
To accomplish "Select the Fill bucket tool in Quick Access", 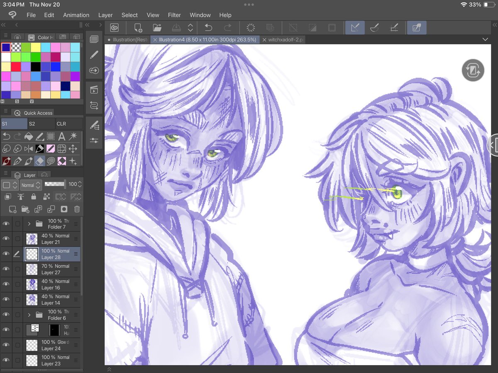I will tap(29, 136).
